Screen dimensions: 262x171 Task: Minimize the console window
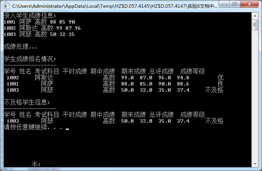tap(224, 4)
